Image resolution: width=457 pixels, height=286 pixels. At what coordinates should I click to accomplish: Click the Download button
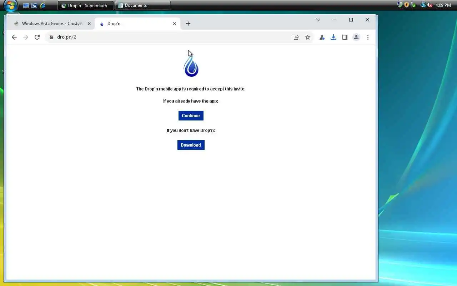[x=191, y=145]
